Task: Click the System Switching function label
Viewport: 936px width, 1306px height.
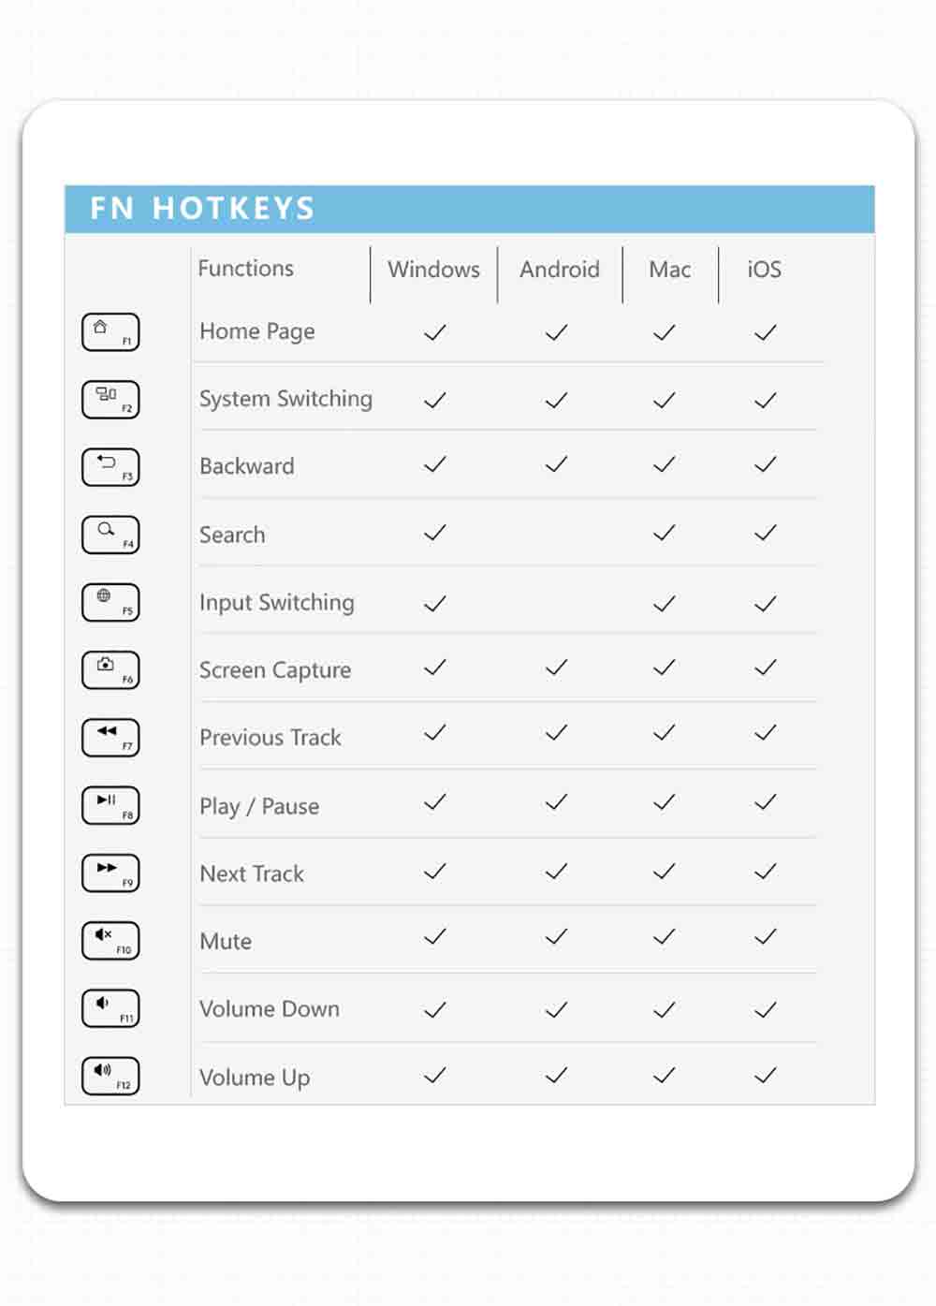Action: (x=285, y=399)
